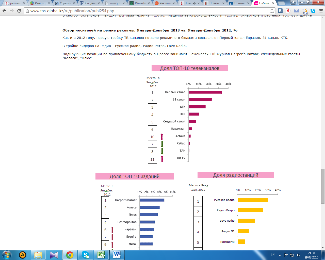Viewport: 325px width, 260px height.
Task: Click the Доля ТОП-10 телеканалов heading
Action: click(190, 68)
